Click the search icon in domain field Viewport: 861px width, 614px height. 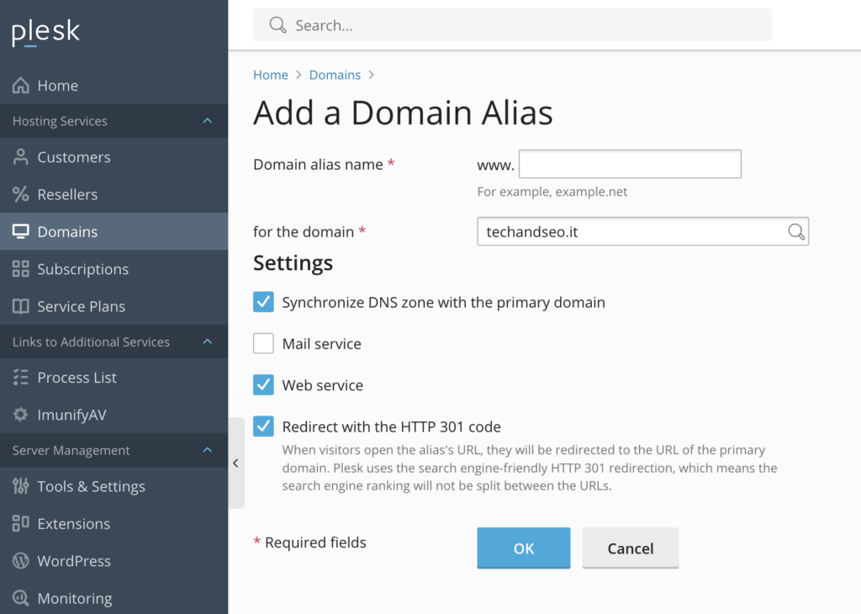coord(796,232)
